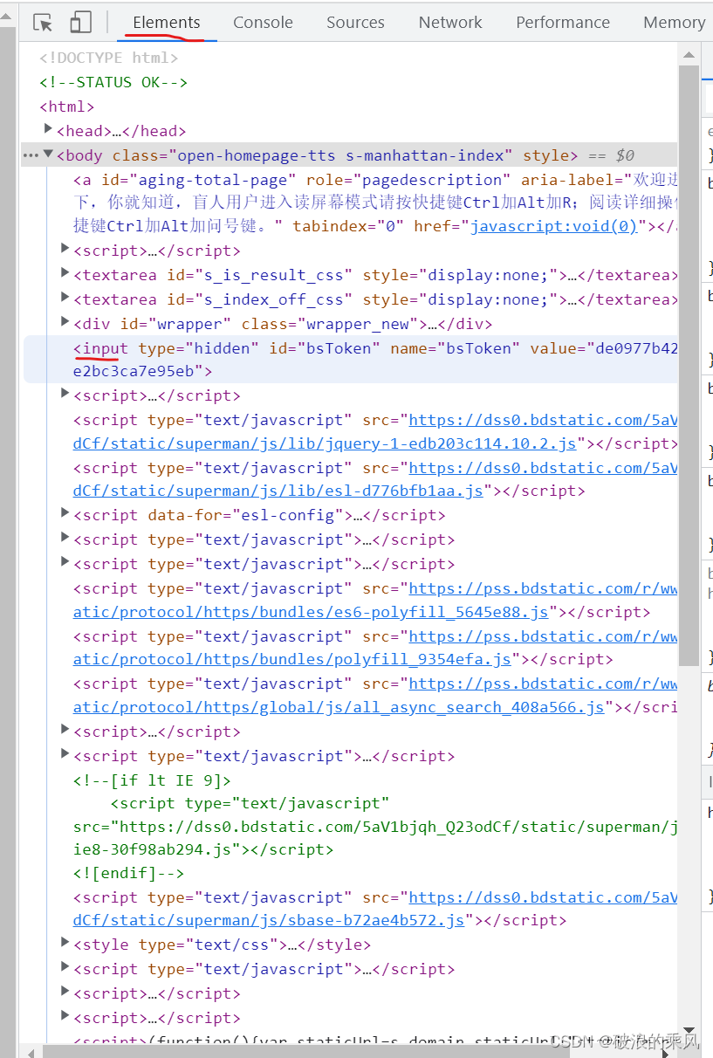Expand the s_index_off_css textarea node
Viewport: 713px width, 1058px height.
point(65,298)
